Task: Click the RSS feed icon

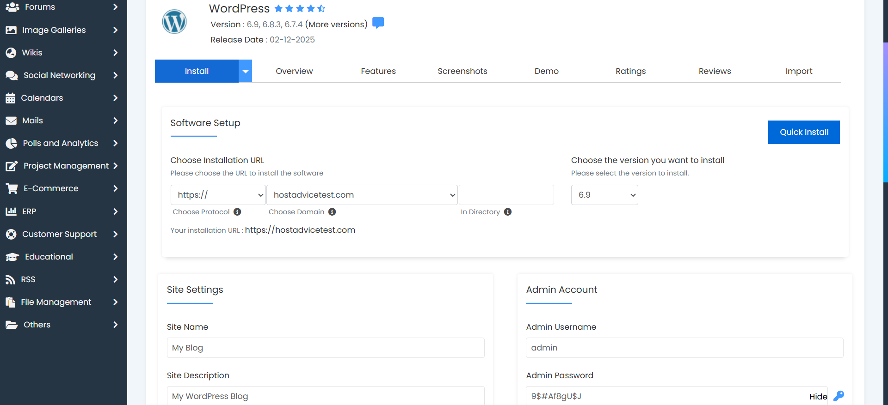Action: 10,279
